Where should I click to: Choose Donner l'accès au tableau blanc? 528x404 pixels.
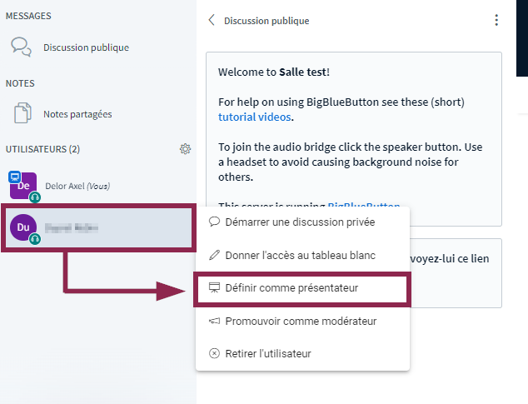point(300,255)
